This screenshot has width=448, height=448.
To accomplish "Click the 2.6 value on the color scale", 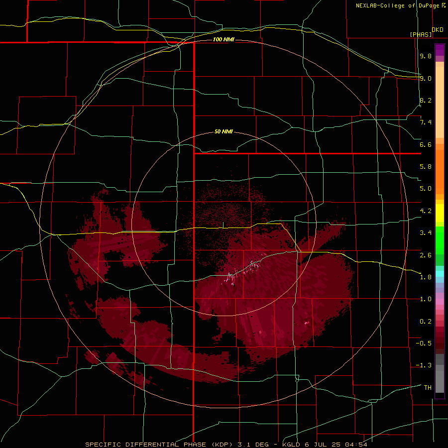I will coord(426,255).
